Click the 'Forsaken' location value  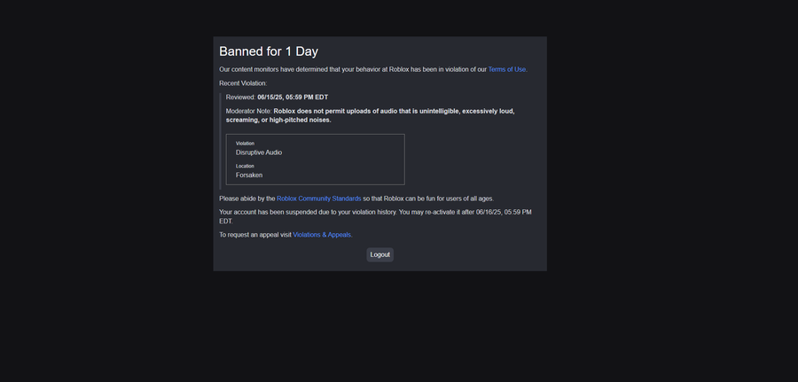click(249, 175)
